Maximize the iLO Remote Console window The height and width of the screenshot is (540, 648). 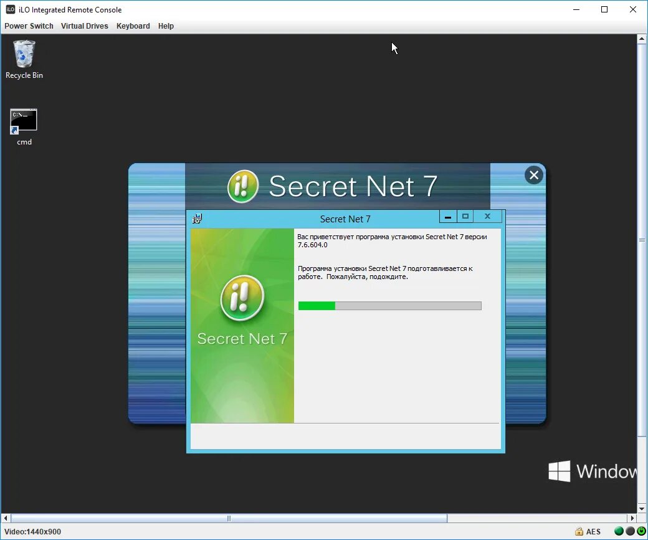604,9
